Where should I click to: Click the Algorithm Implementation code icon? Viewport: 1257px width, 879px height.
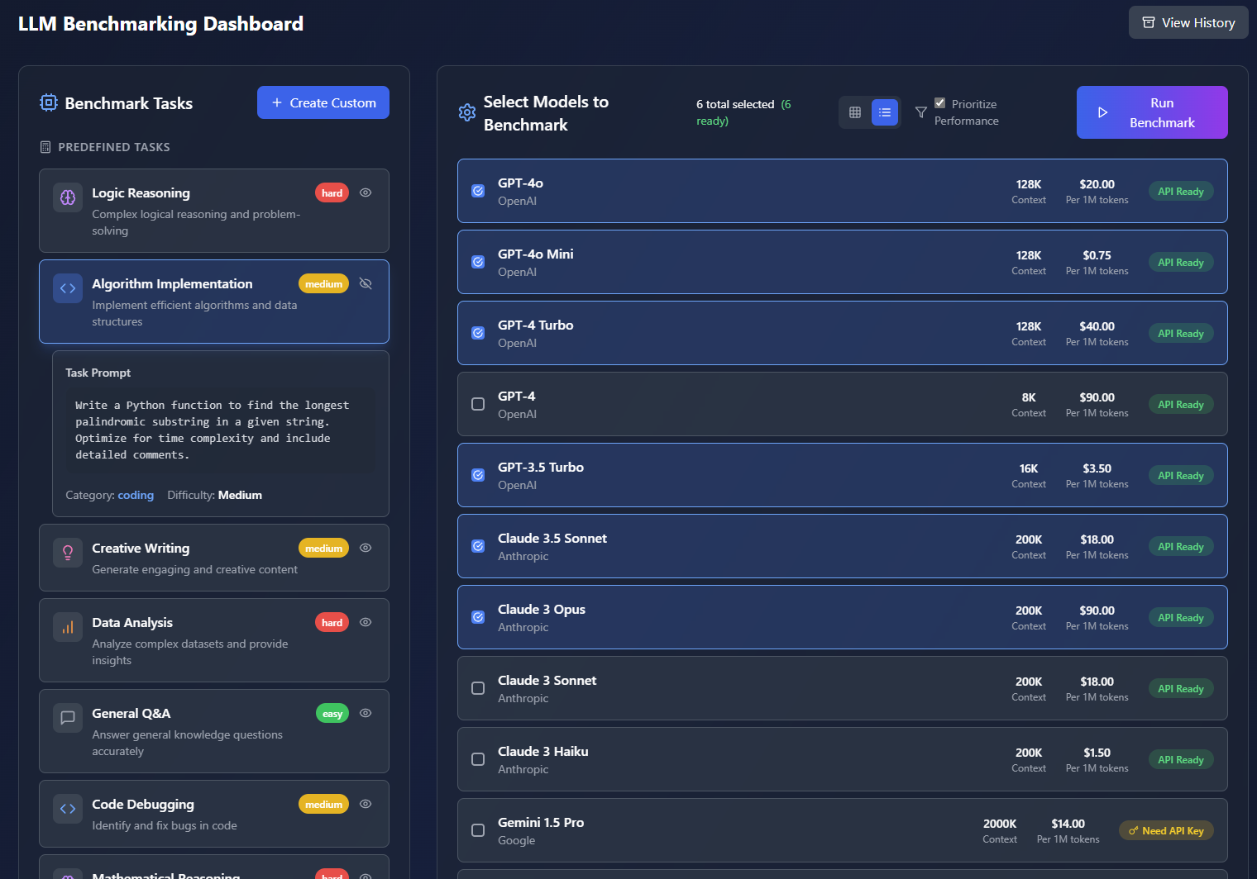click(68, 288)
